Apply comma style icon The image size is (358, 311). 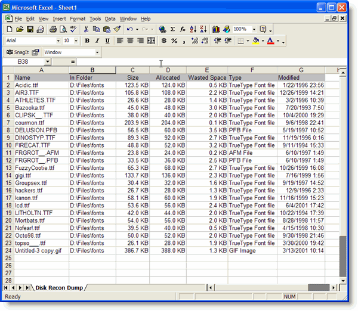(x=184, y=41)
